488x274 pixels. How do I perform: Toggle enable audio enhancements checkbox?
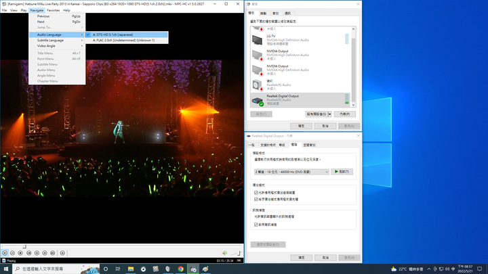256,225
